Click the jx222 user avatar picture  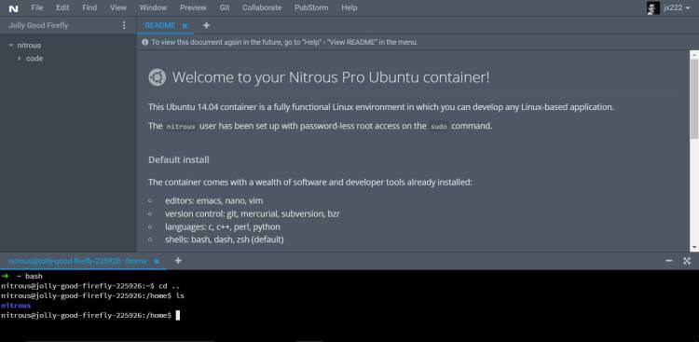tap(653, 8)
